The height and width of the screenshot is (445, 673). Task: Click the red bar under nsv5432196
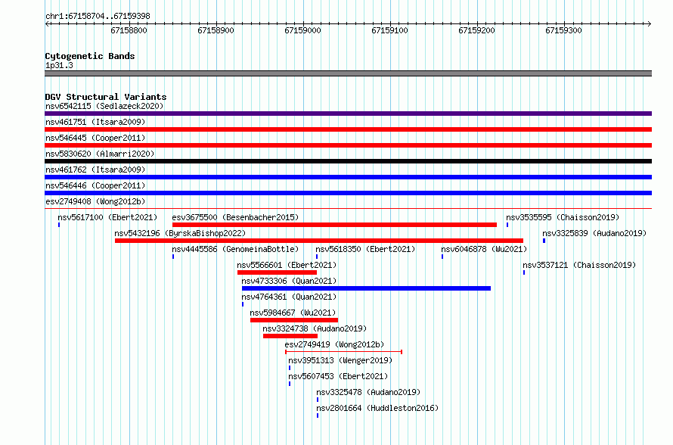pos(319,241)
